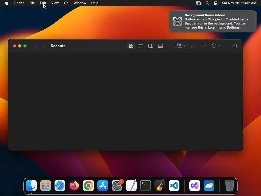Viewport: 261px width, 196px height.
Task: Click the Share icon in Finder toolbar
Action: pos(193,46)
